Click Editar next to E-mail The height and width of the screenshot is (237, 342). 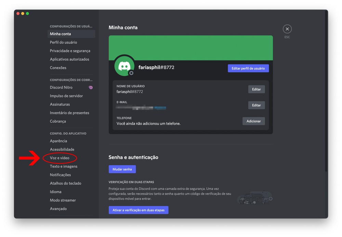coord(256,105)
